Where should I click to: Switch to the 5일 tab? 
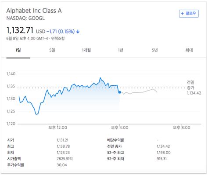click(x=52, y=50)
